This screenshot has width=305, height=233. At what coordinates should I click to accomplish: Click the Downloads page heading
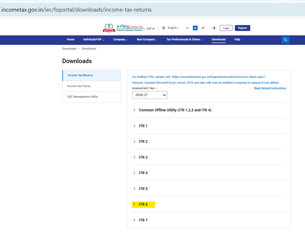pyautogui.click(x=77, y=61)
